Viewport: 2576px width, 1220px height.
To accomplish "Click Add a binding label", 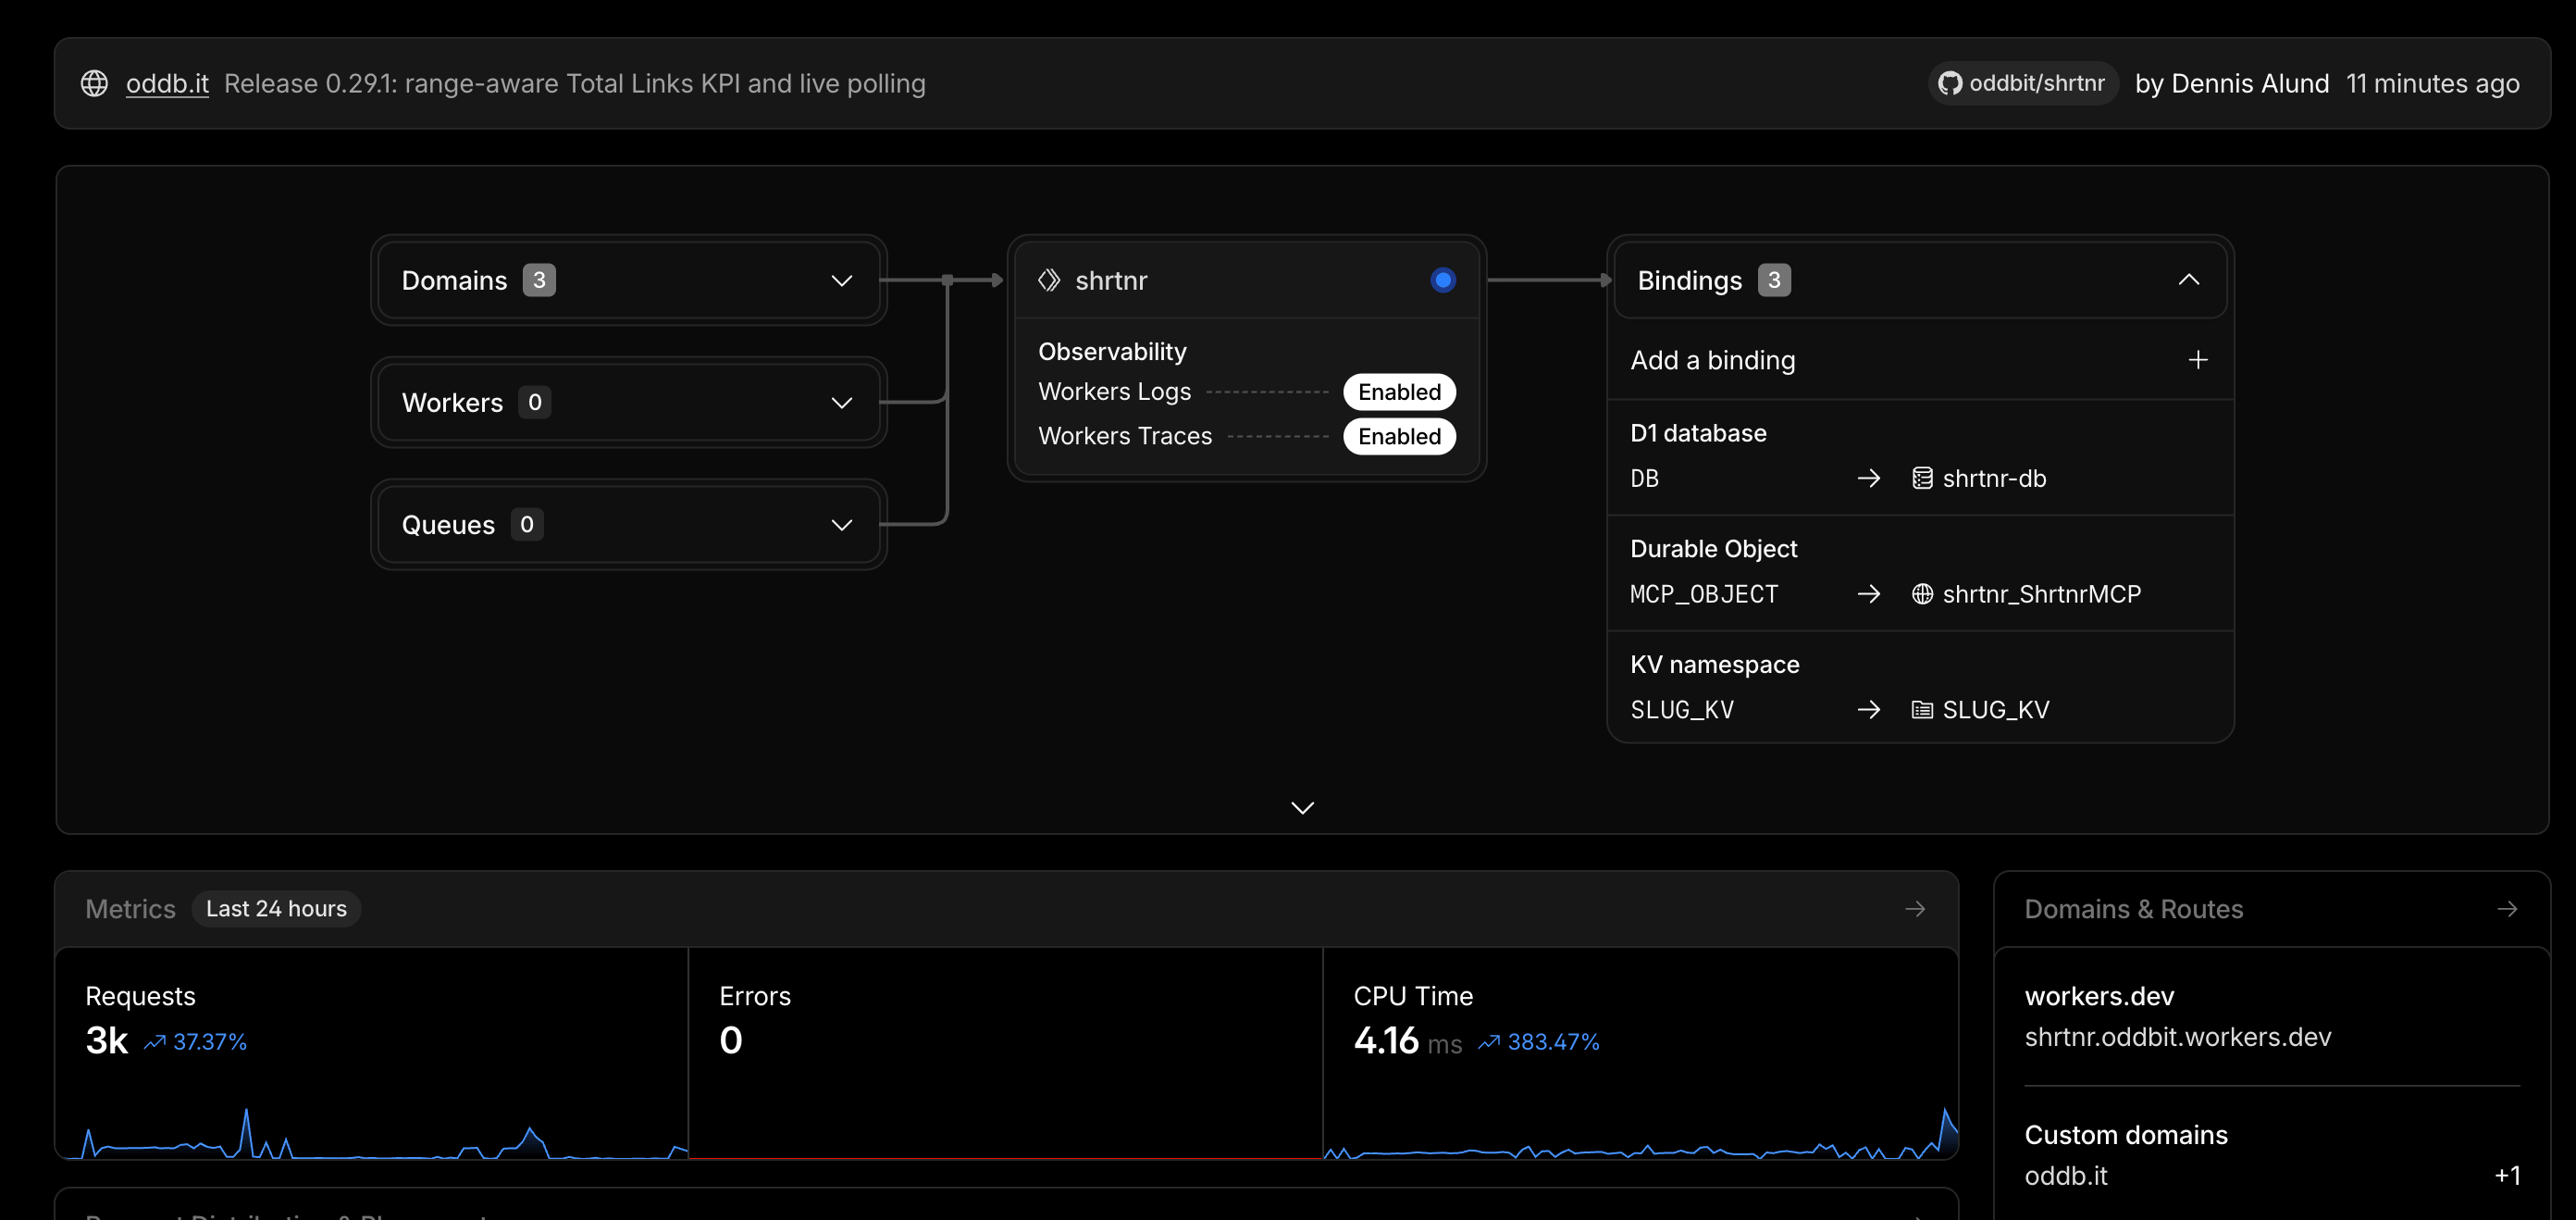I will 1713,360.
